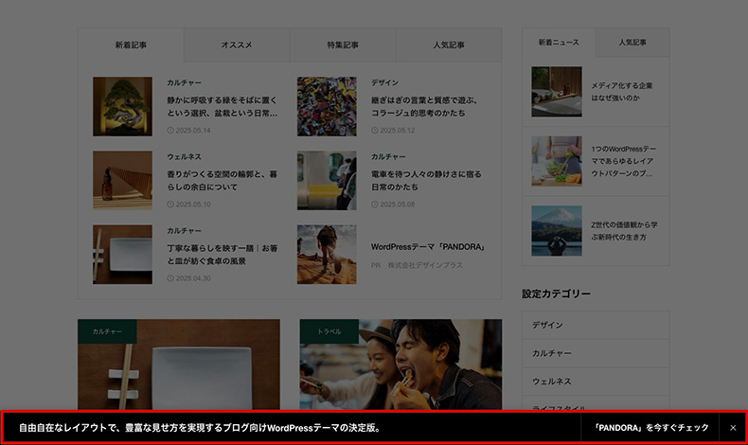Click the ウェルネス label above aroma article

[184, 156]
